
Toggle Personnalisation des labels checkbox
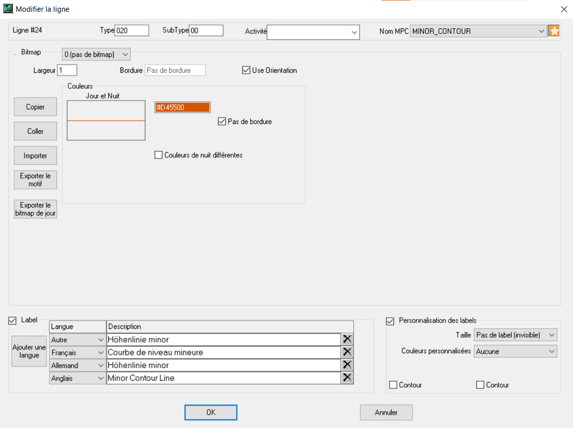pyautogui.click(x=390, y=321)
